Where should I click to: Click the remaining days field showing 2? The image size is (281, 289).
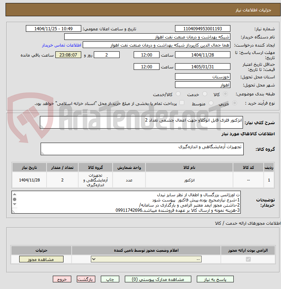pyautogui.click(x=107, y=55)
